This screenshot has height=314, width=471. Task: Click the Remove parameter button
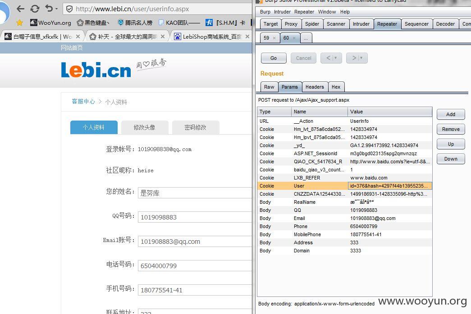[451, 129]
